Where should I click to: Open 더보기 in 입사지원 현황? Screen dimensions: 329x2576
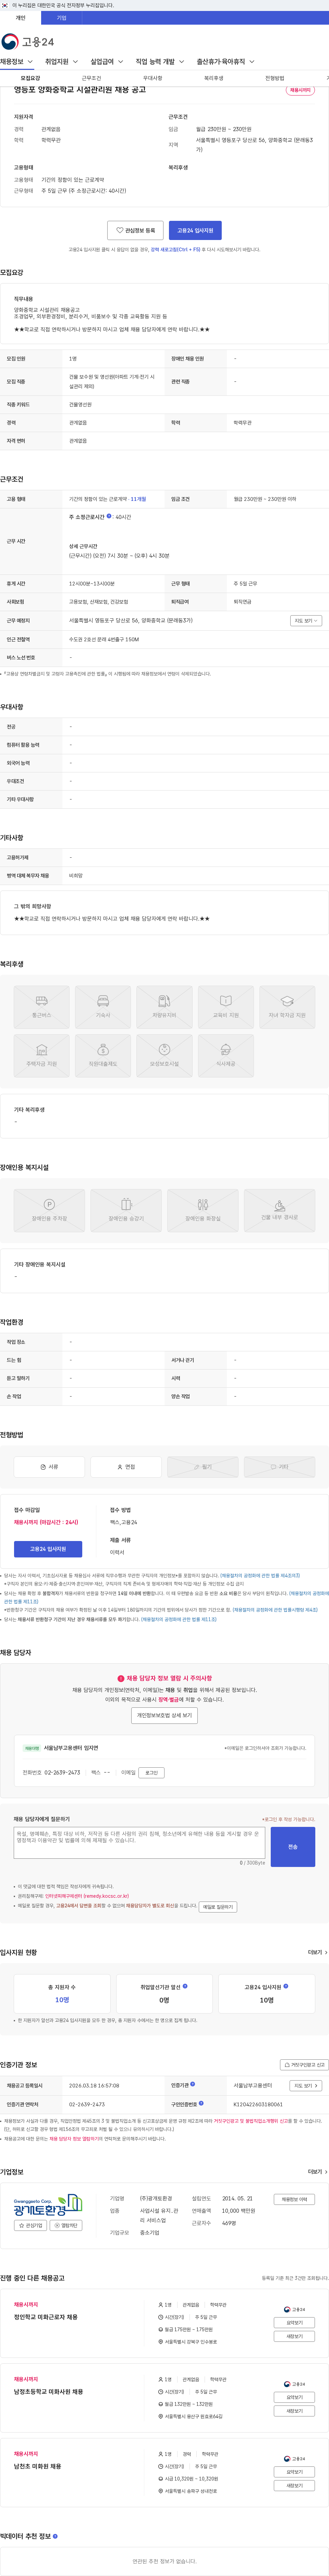[317, 1952]
